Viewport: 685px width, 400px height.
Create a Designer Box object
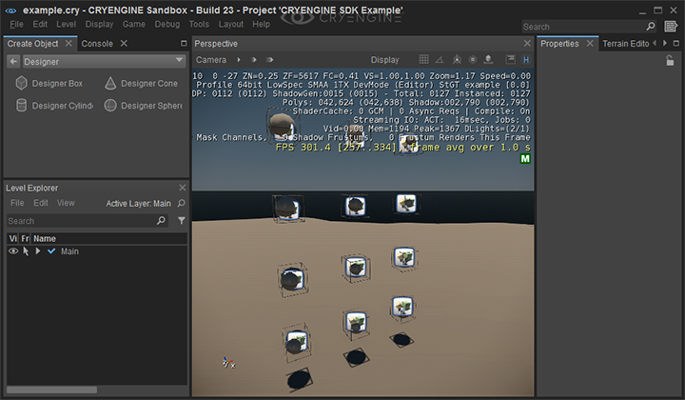[x=49, y=83]
